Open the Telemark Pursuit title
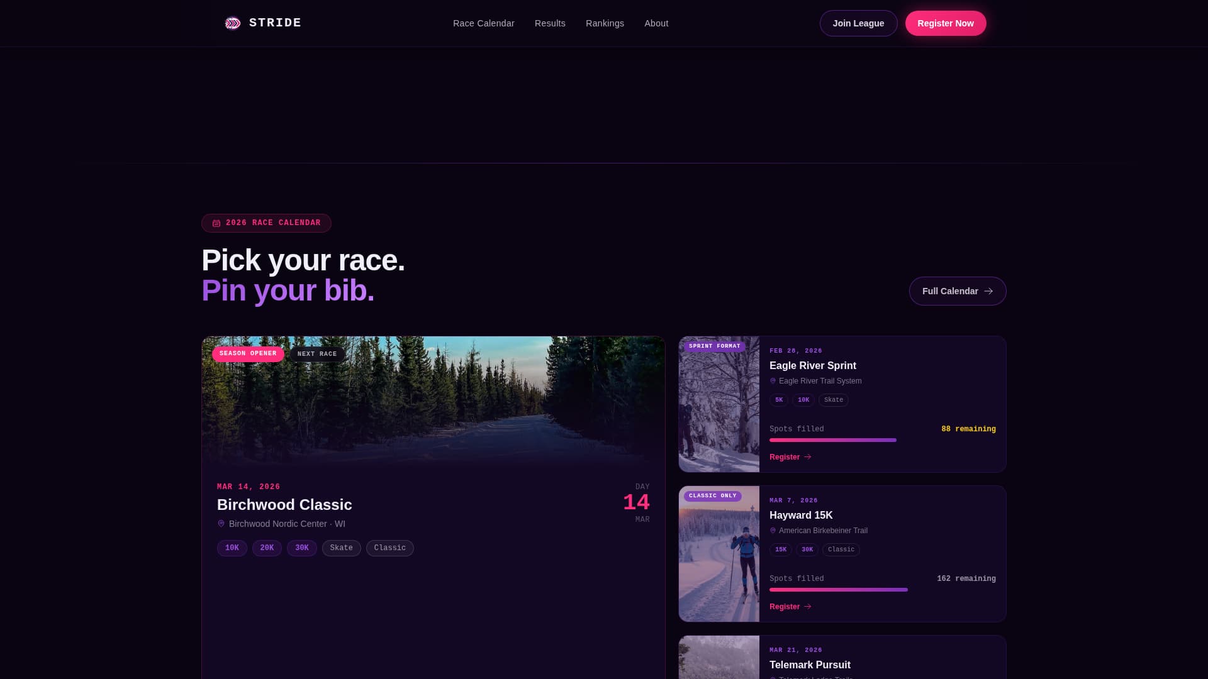The image size is (1208, 679). tap(810, 665)
